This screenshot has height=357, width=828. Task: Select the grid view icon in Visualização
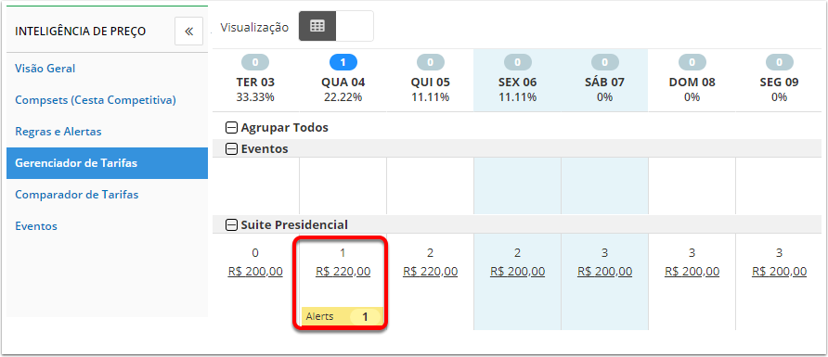point(317,26)
